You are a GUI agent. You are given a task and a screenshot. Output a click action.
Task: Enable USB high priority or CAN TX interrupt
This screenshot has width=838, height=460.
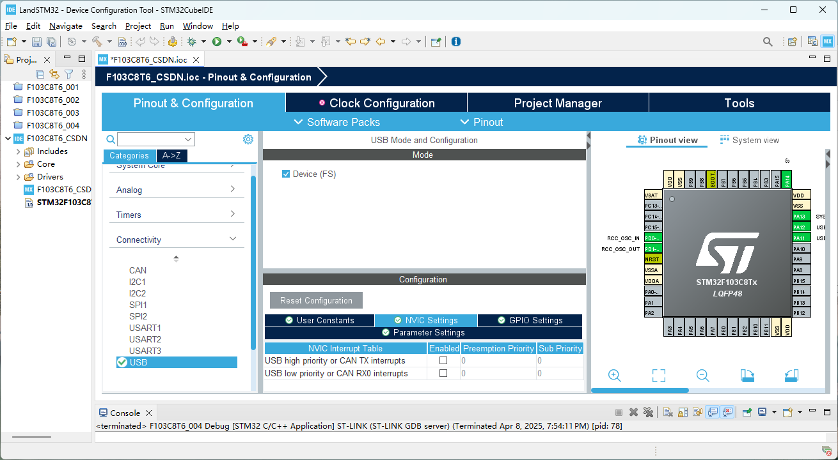coord(443,360)
